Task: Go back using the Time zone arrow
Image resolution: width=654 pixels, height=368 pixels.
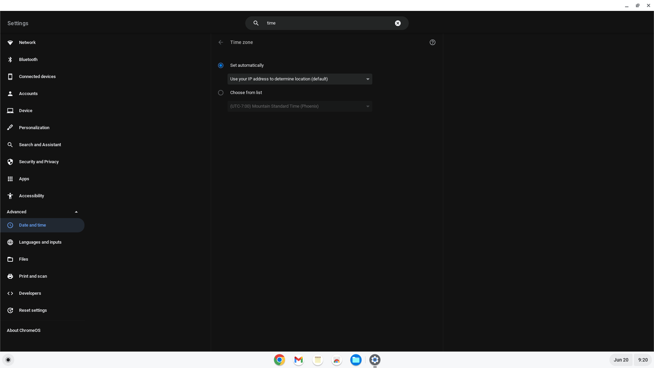Action: coord(221,42)
